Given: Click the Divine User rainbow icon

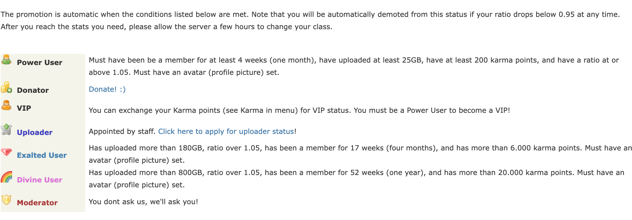Looking at the screenshot, I should [x=6, y=177].
